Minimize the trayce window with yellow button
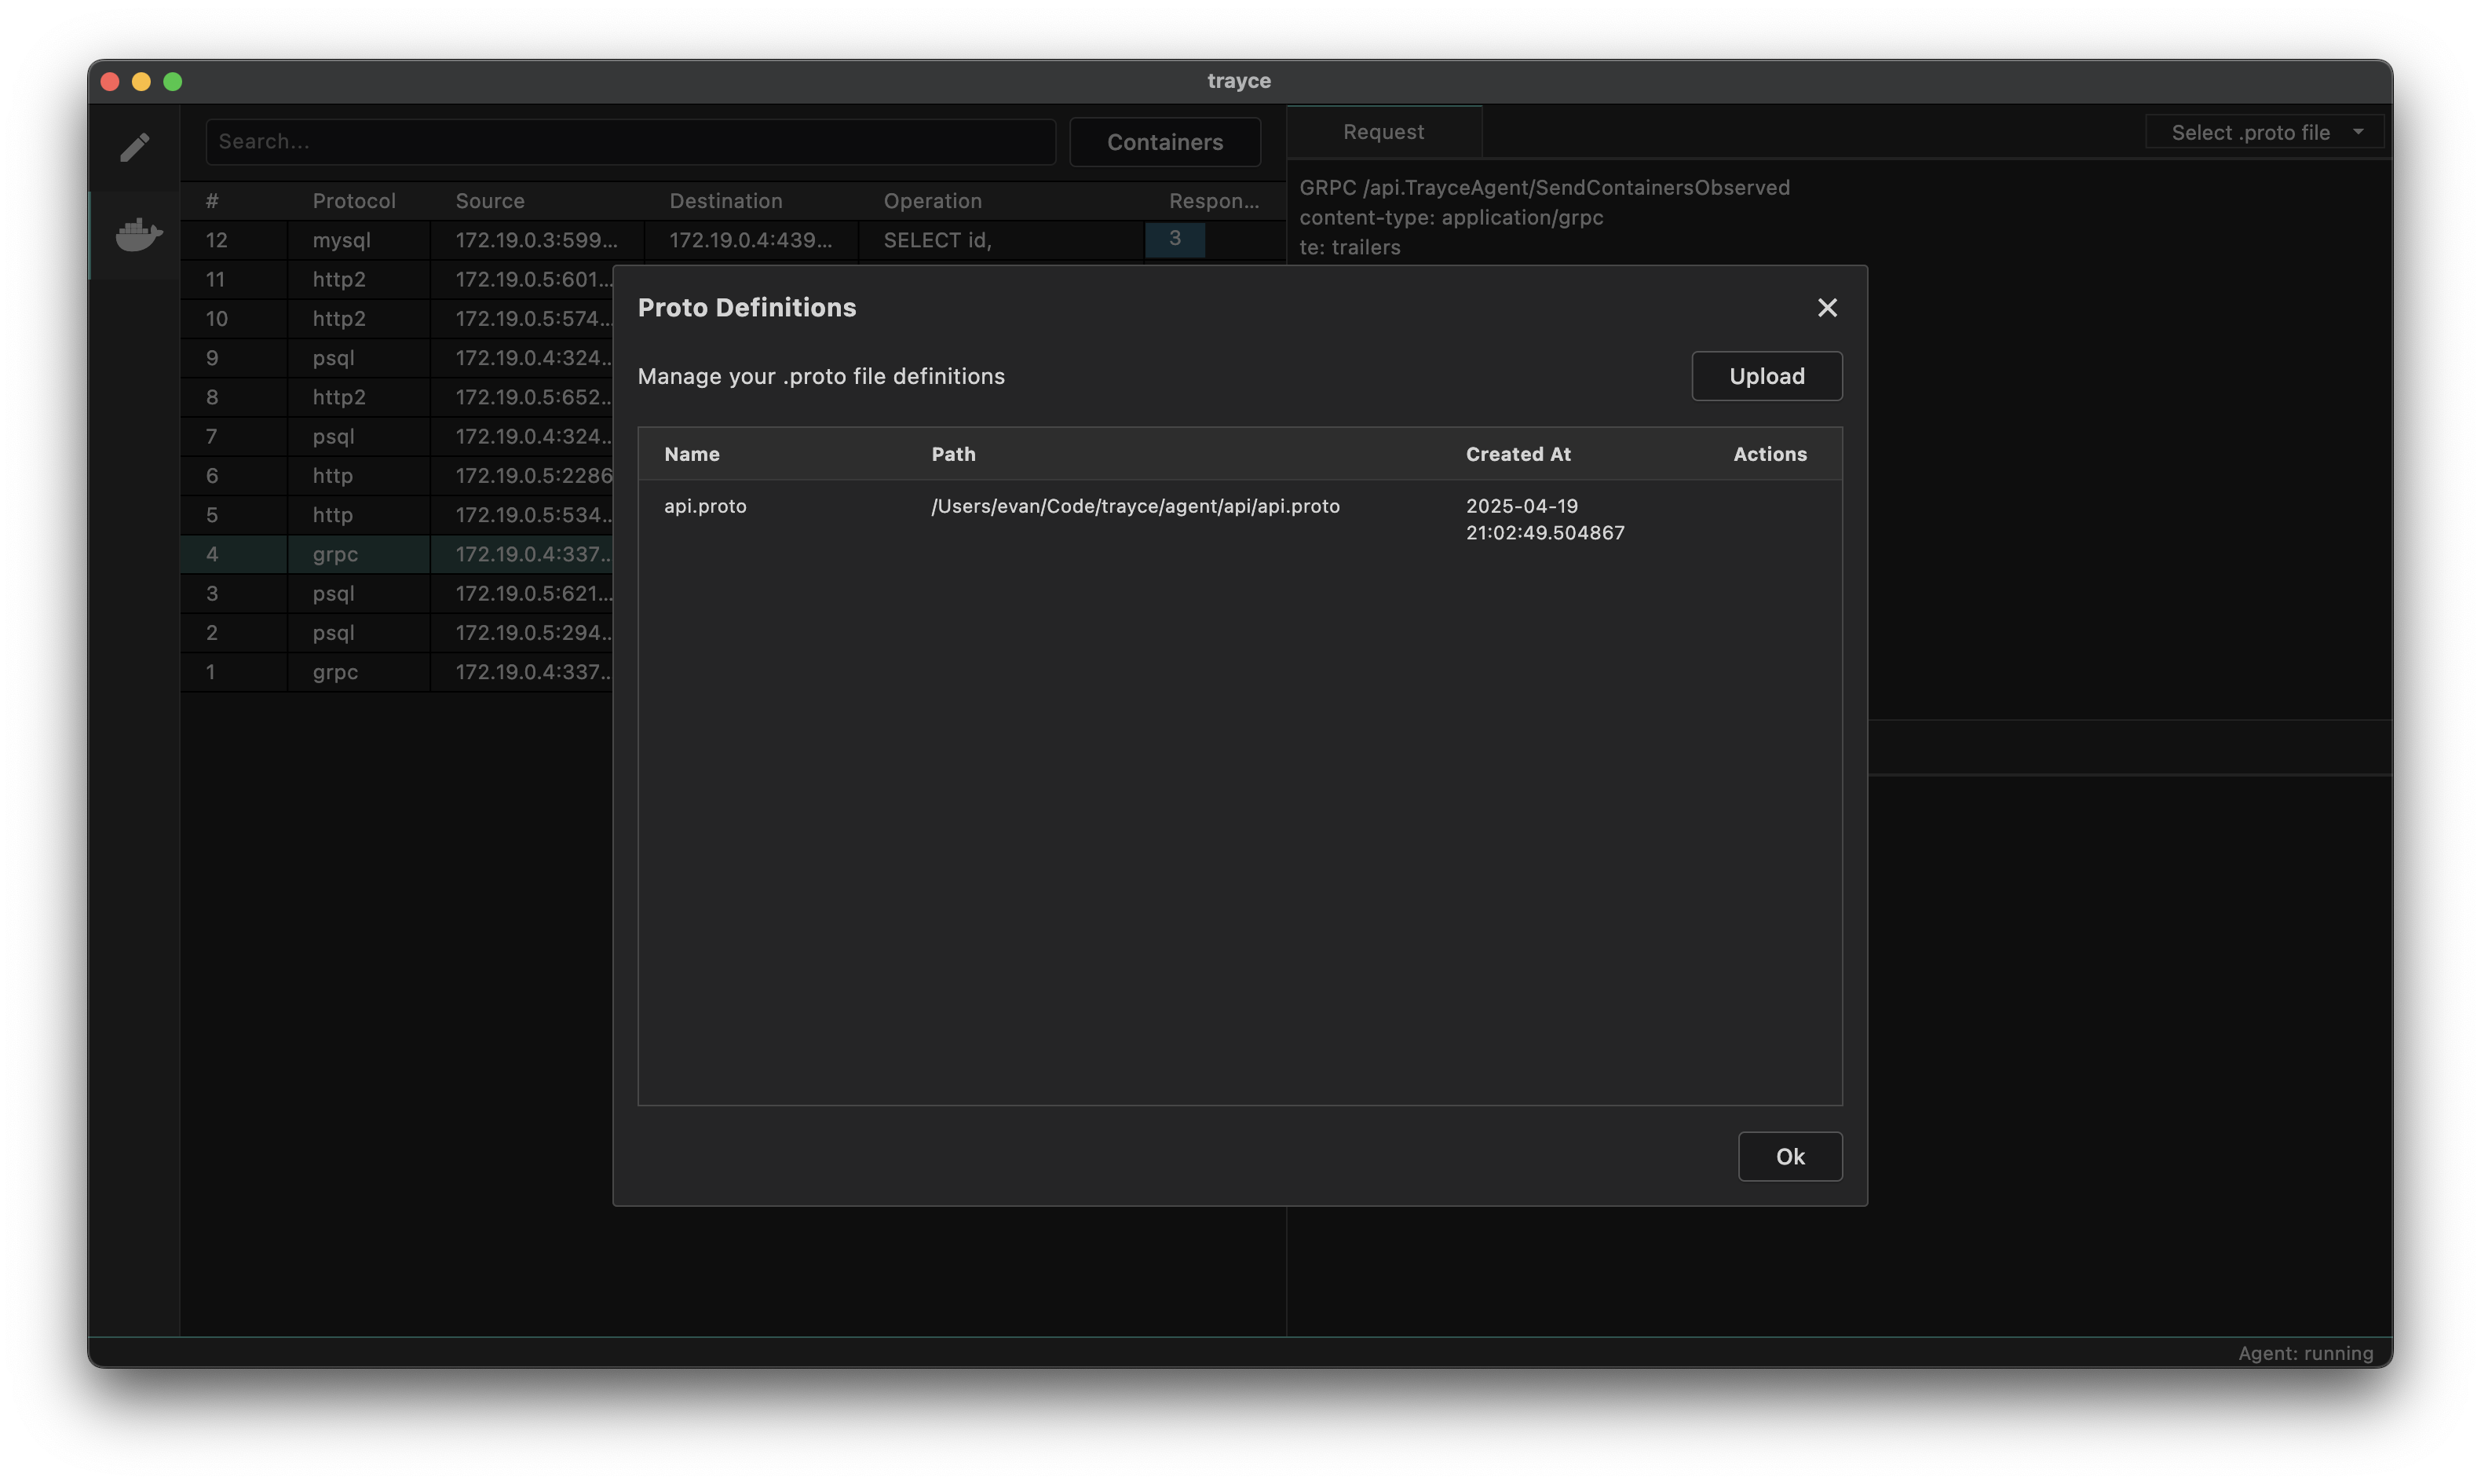Screen dimensions: 2481x1484 pos(141,82)
